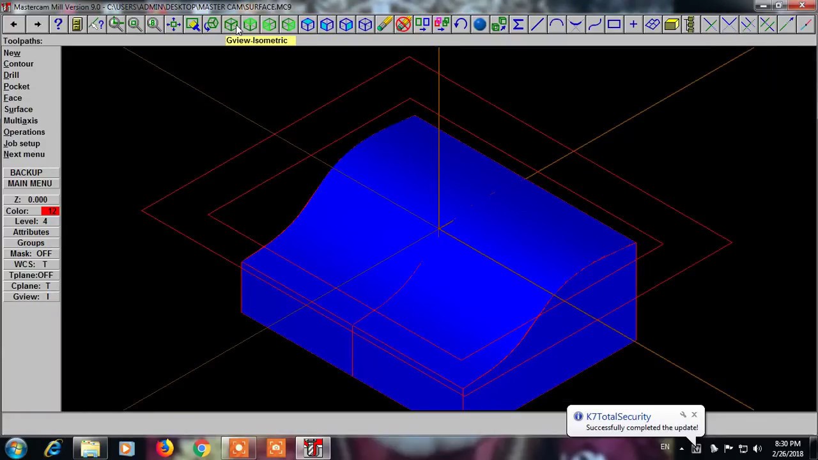
Task: Choose Pocket from the Toolpaths menu
Action: coord(17,86)
